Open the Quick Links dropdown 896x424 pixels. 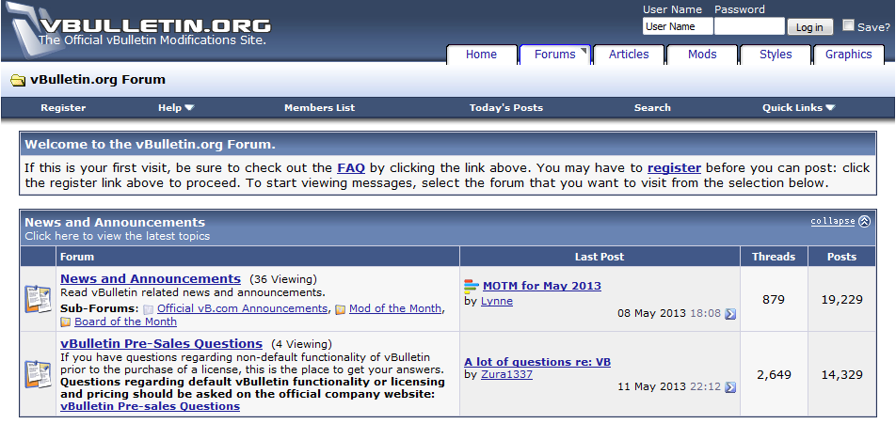798,107
